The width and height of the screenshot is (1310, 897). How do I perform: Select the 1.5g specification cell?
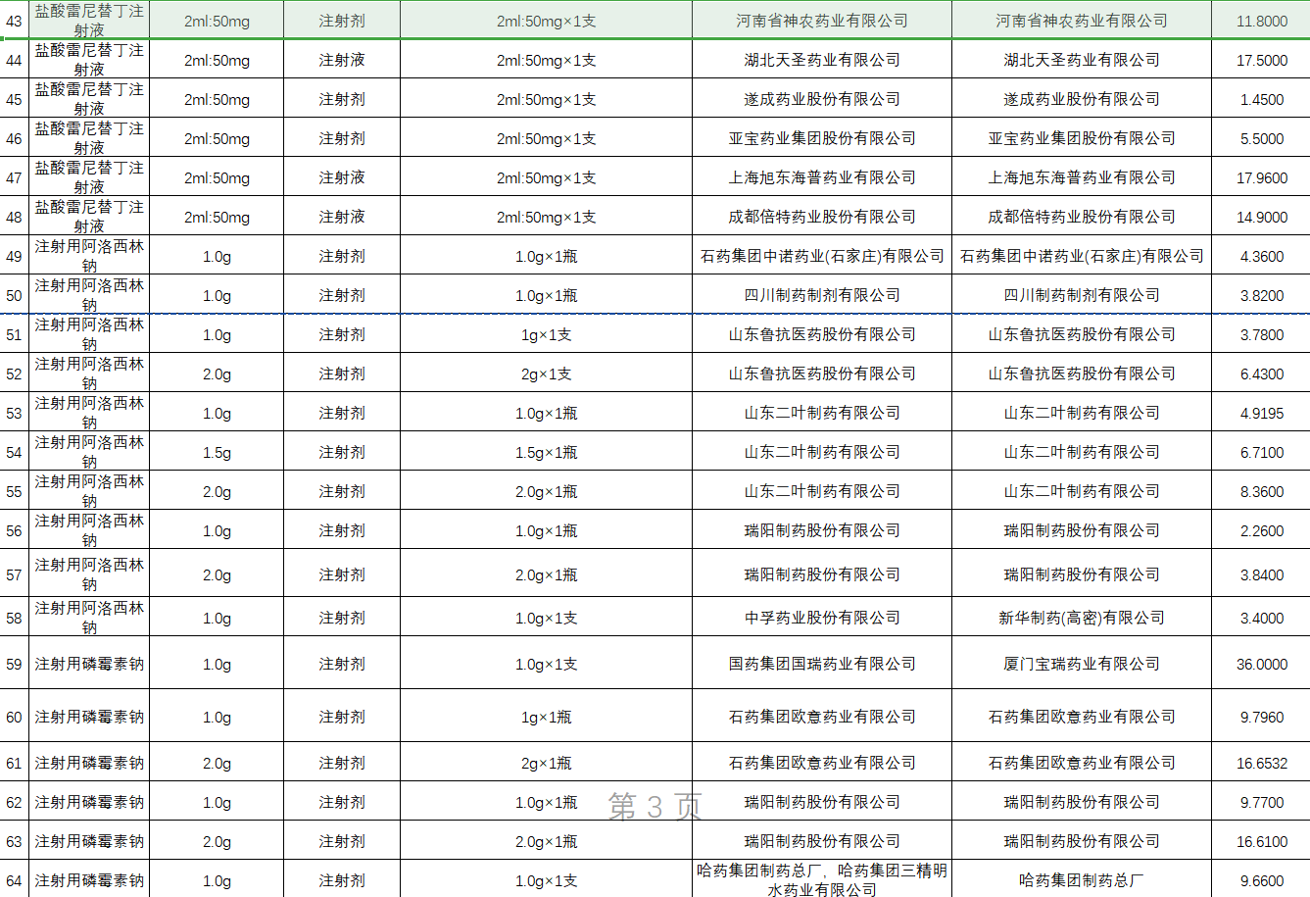point(217,452)
